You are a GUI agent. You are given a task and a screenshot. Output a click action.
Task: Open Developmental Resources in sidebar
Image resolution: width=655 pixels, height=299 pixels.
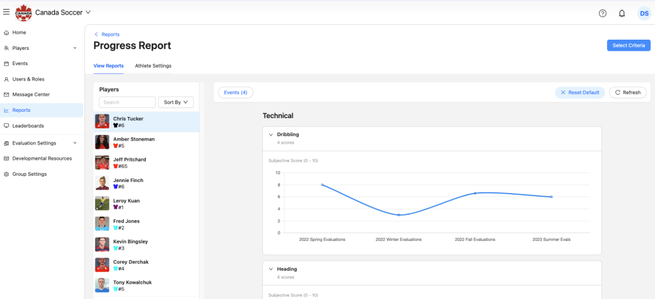(x=42, y=158)
